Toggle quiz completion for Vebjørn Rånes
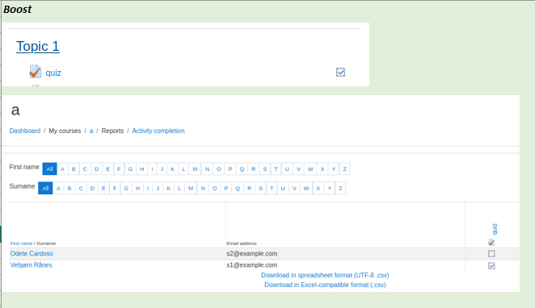 (x=491, y=266)
